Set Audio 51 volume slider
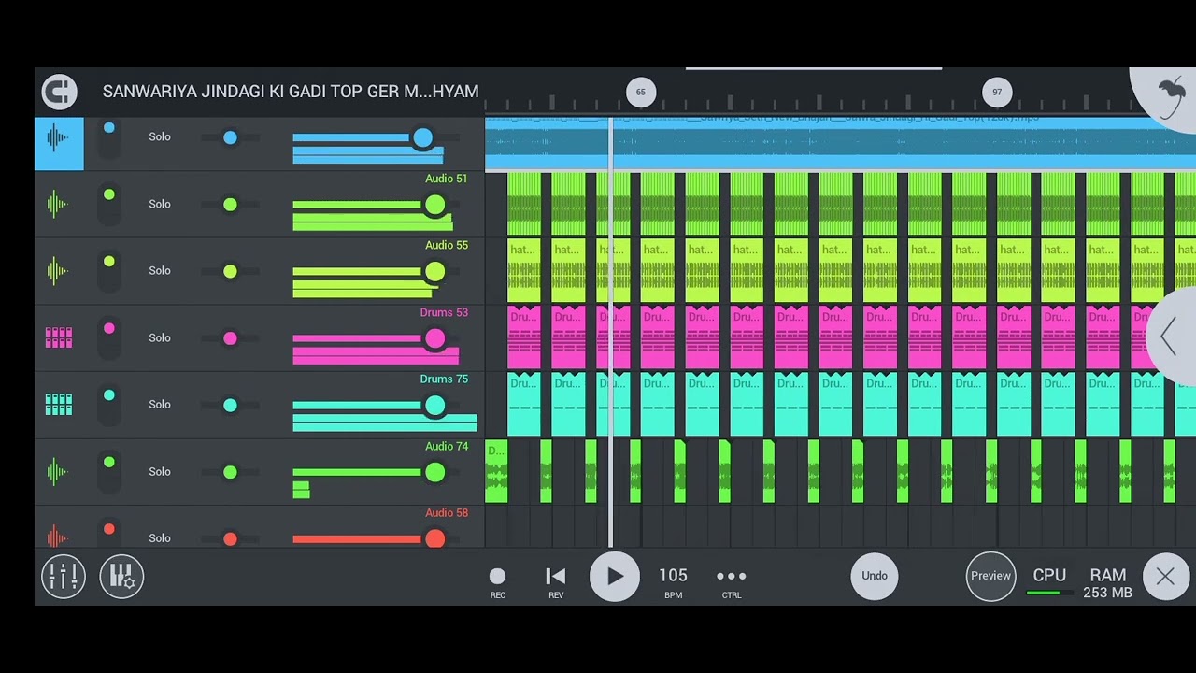 (x=434, y=205)
